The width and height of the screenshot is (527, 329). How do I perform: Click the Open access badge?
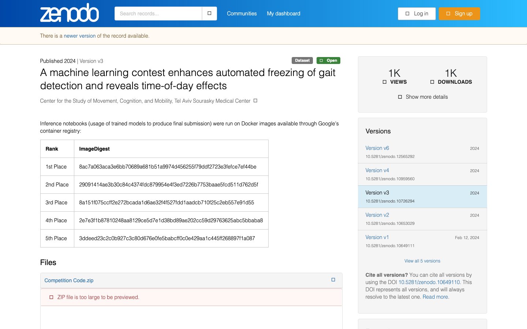click(328, 60)
